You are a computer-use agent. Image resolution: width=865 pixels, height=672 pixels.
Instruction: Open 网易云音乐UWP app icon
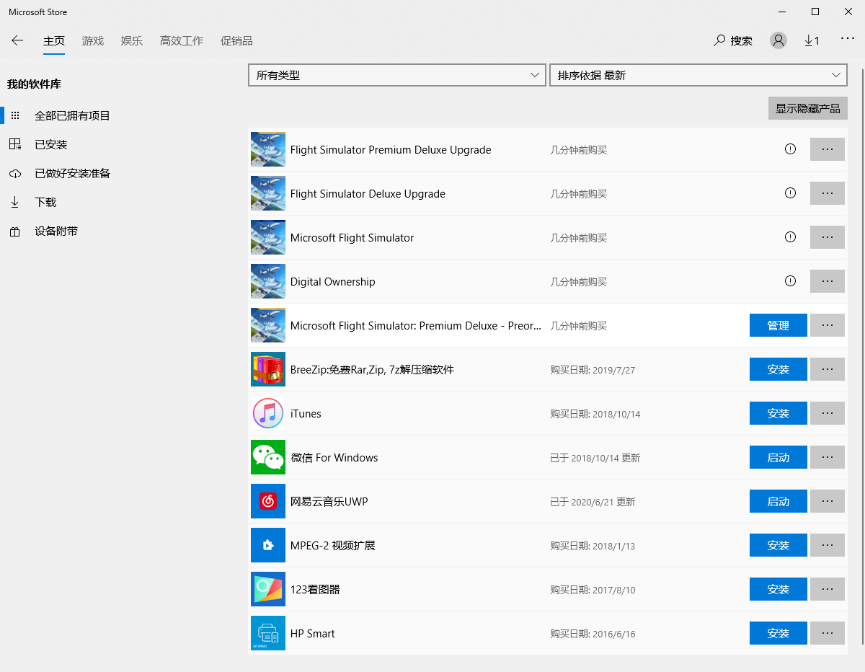click(x=268, y=501)
